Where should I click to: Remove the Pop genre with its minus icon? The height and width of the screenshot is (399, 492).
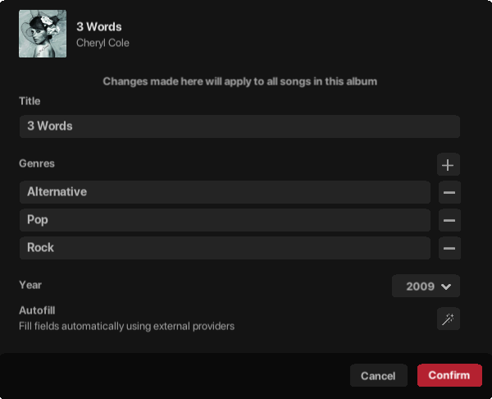tap(449, 221)
